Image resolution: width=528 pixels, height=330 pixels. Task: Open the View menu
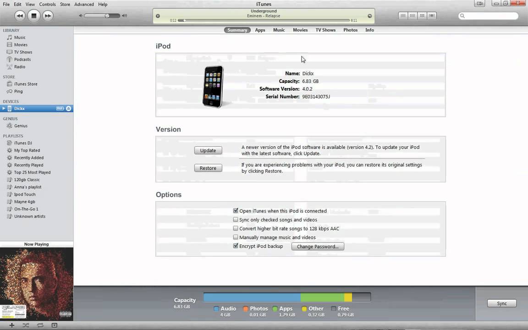coord(30,5)
